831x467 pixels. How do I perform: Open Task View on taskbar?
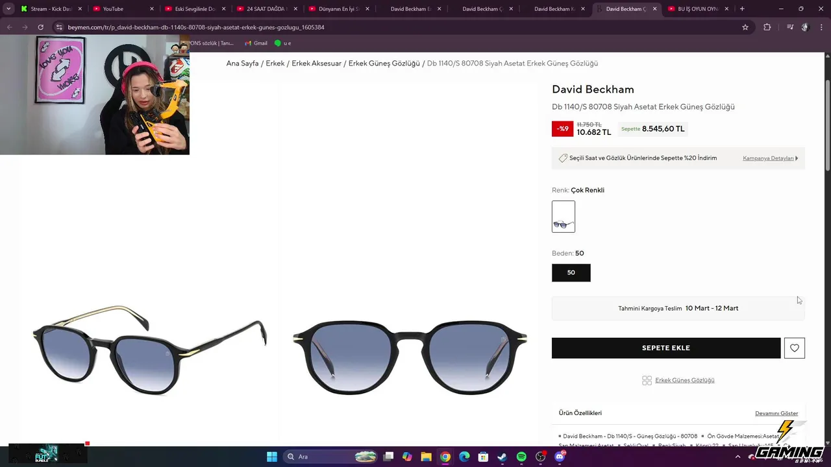point(388,457)
